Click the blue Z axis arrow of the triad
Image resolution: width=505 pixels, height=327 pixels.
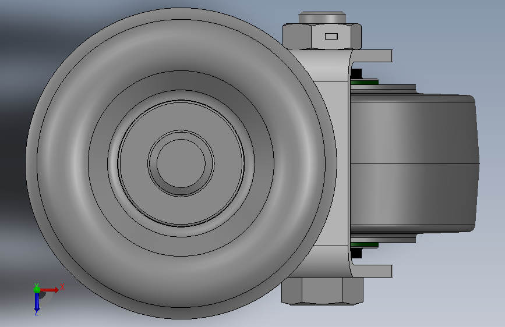tap(37, 302)
